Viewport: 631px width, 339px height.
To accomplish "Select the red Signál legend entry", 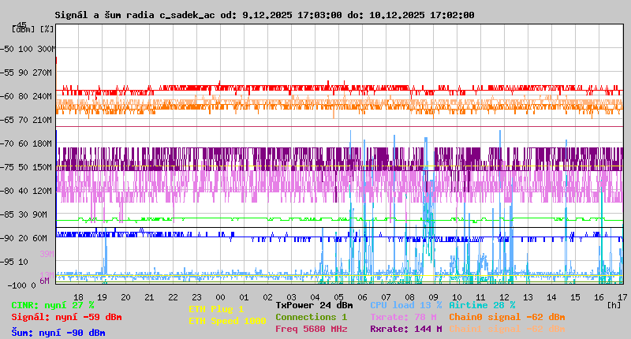I will 66,317.
